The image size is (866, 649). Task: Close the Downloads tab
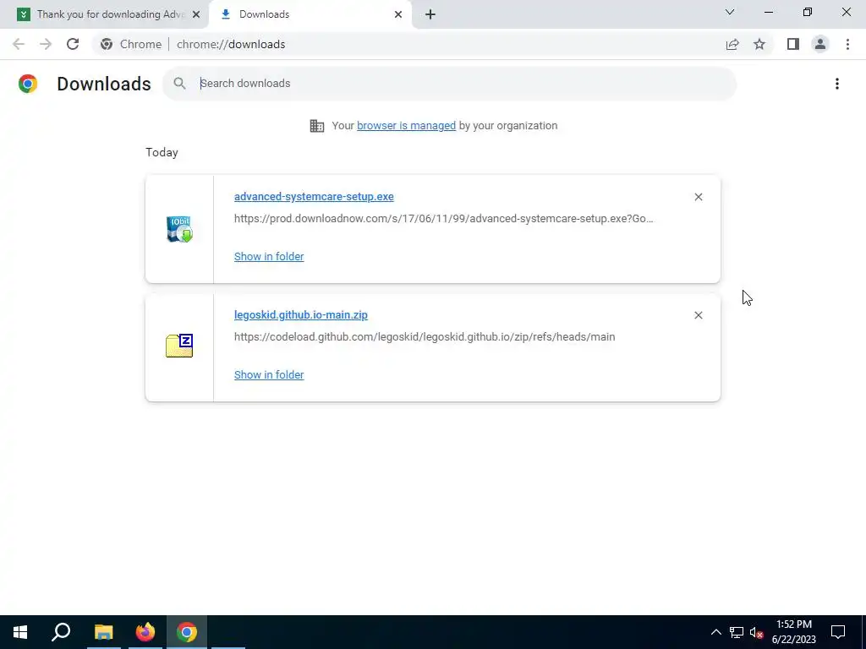[398, 14]
